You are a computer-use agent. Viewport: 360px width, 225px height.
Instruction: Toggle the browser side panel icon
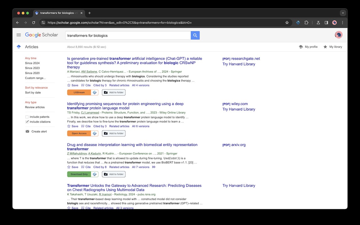click(326, 22)
